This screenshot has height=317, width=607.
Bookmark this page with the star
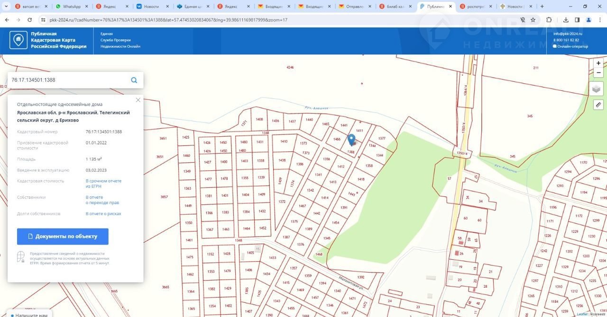[533, 20]
